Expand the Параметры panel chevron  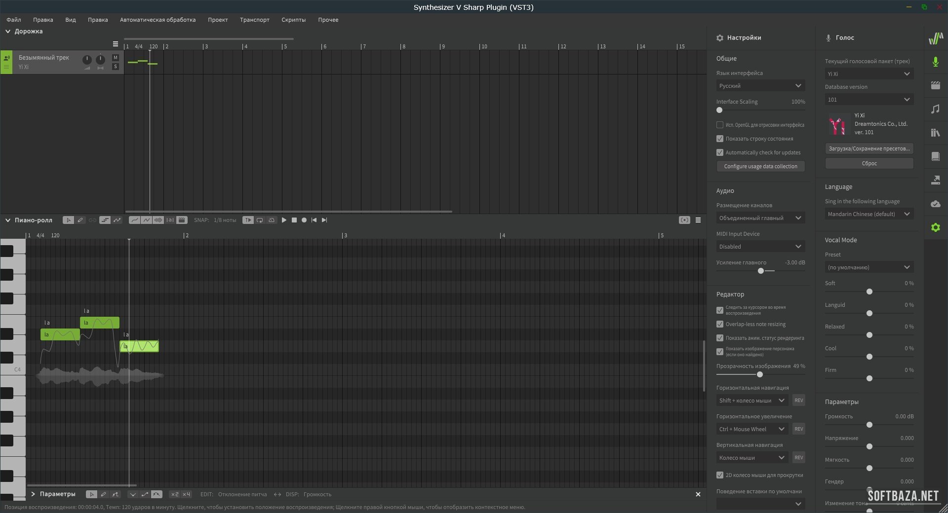(33, 494)
